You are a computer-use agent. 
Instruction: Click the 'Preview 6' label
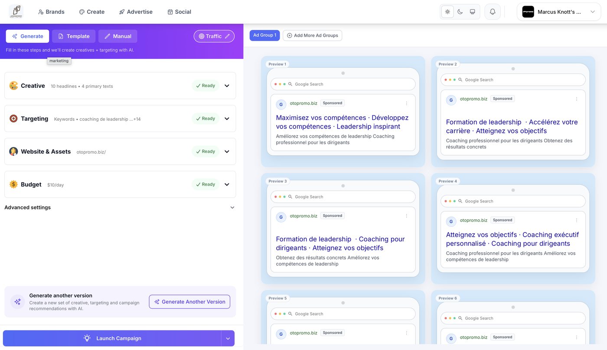pos(447,298)
